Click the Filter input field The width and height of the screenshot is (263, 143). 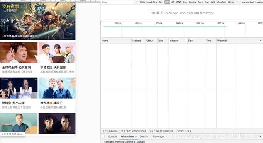[117, 2]
